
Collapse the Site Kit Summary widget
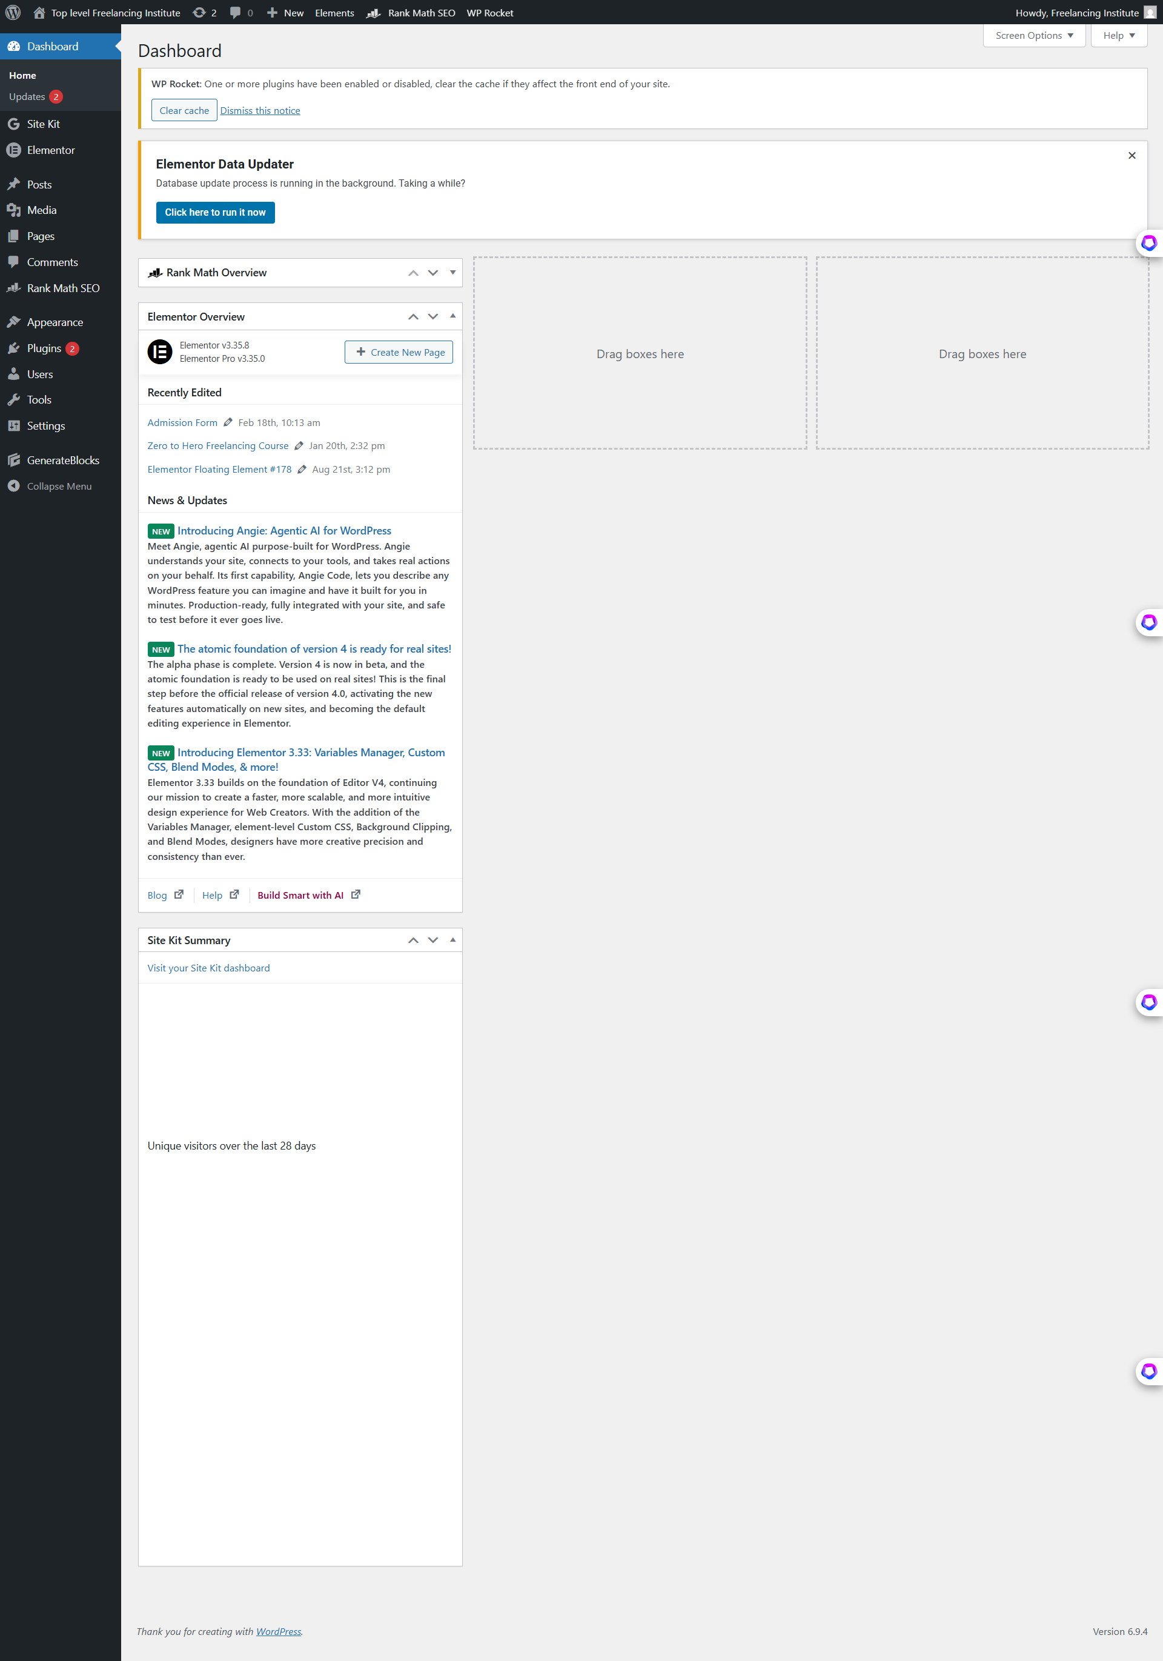click(452, 940)
